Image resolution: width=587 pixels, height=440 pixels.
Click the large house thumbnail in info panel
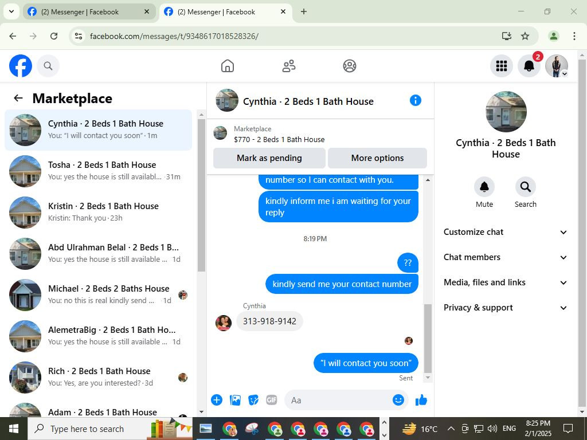point(506,112)
